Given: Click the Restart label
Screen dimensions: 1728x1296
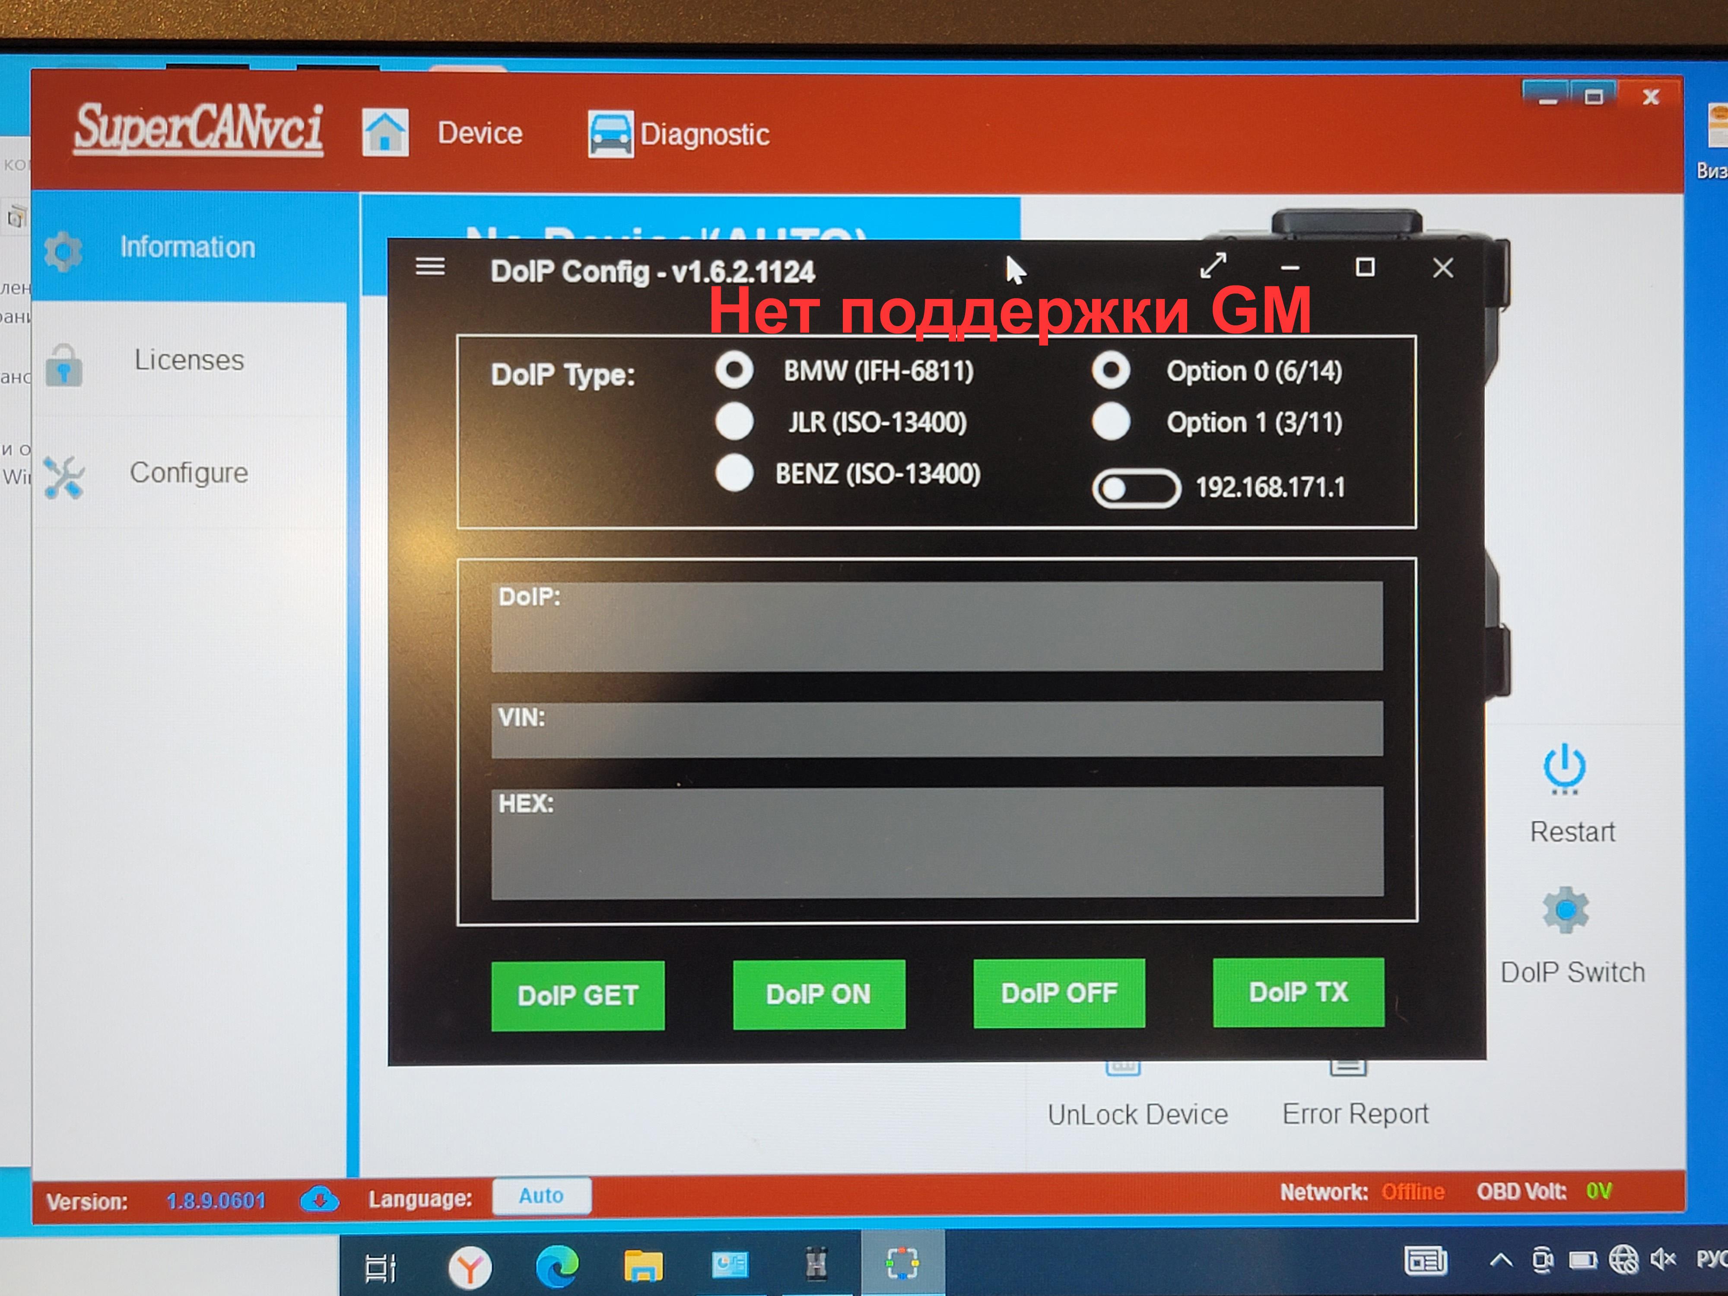Looking at the screenshot, I should 1572,831.
